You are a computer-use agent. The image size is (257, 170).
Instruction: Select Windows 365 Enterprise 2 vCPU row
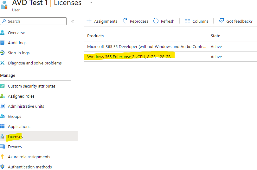coord(170,57)
